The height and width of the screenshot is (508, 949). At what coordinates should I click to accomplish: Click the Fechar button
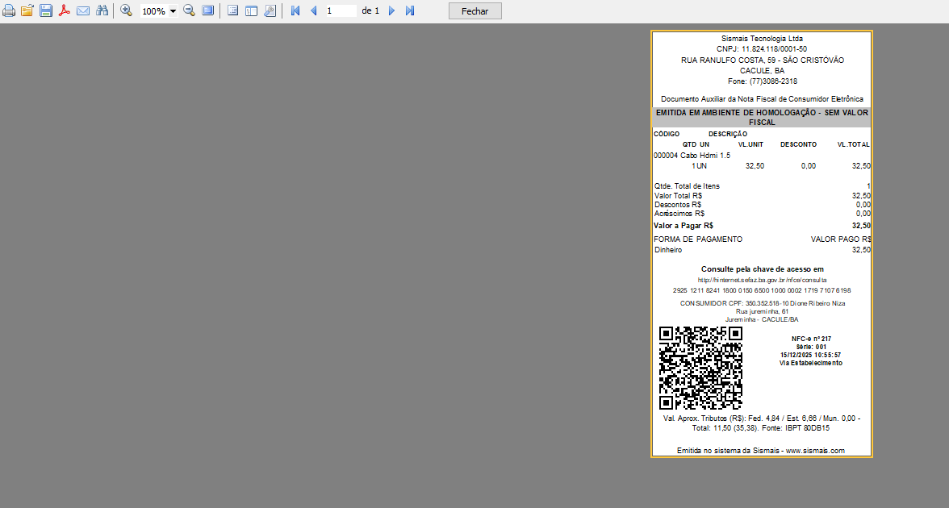474,11
